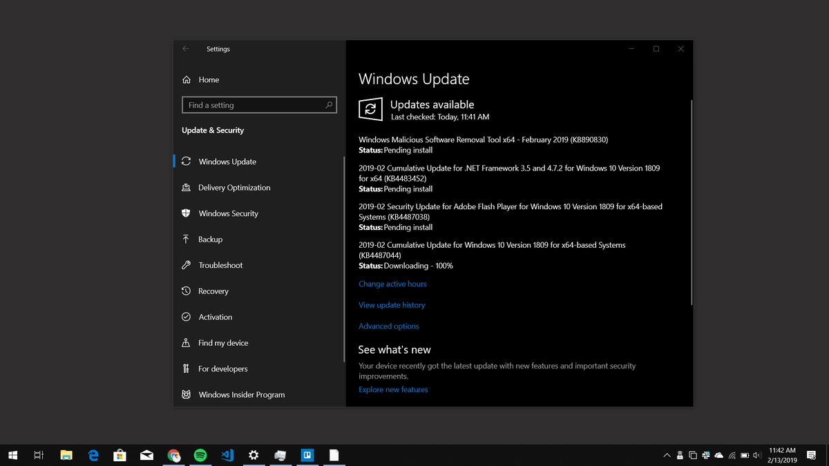The width and height of the screenshot is (829, 466).
Task: Show hidden system tray icons
Action: (667, 456)
